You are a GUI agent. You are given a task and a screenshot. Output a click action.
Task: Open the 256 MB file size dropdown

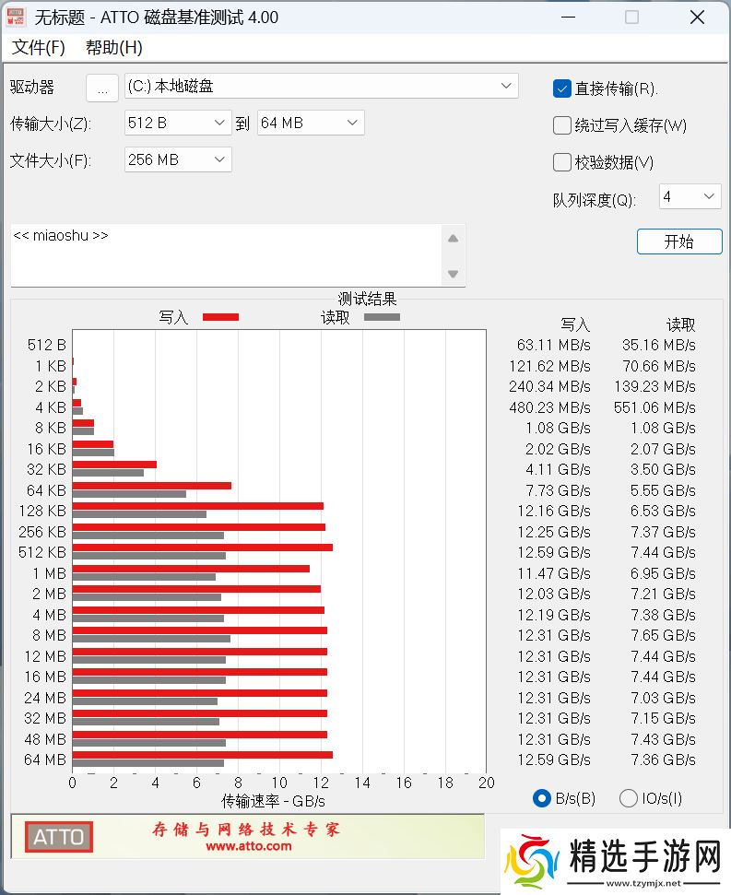pyautogui.click(x=178, y=159)
